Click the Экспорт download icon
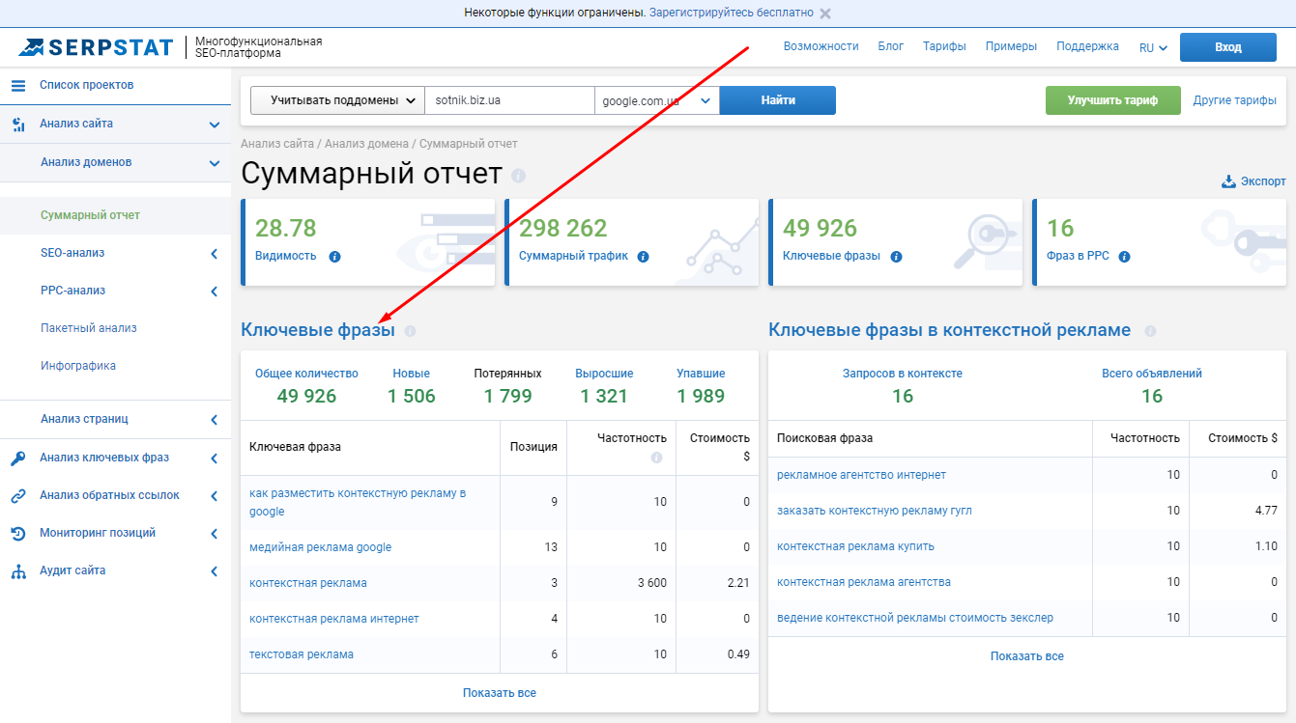This screenshot has height=723, width=1296. point(1229,181)
